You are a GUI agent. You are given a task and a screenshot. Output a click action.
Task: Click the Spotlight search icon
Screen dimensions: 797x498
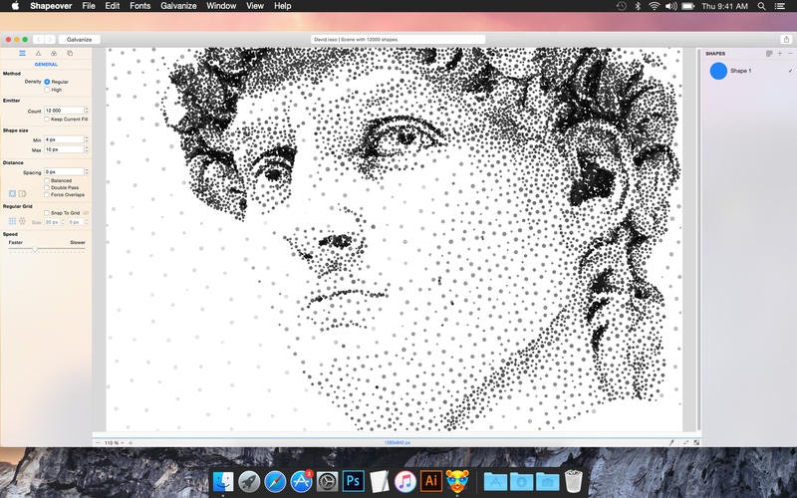tap(761, 6)
